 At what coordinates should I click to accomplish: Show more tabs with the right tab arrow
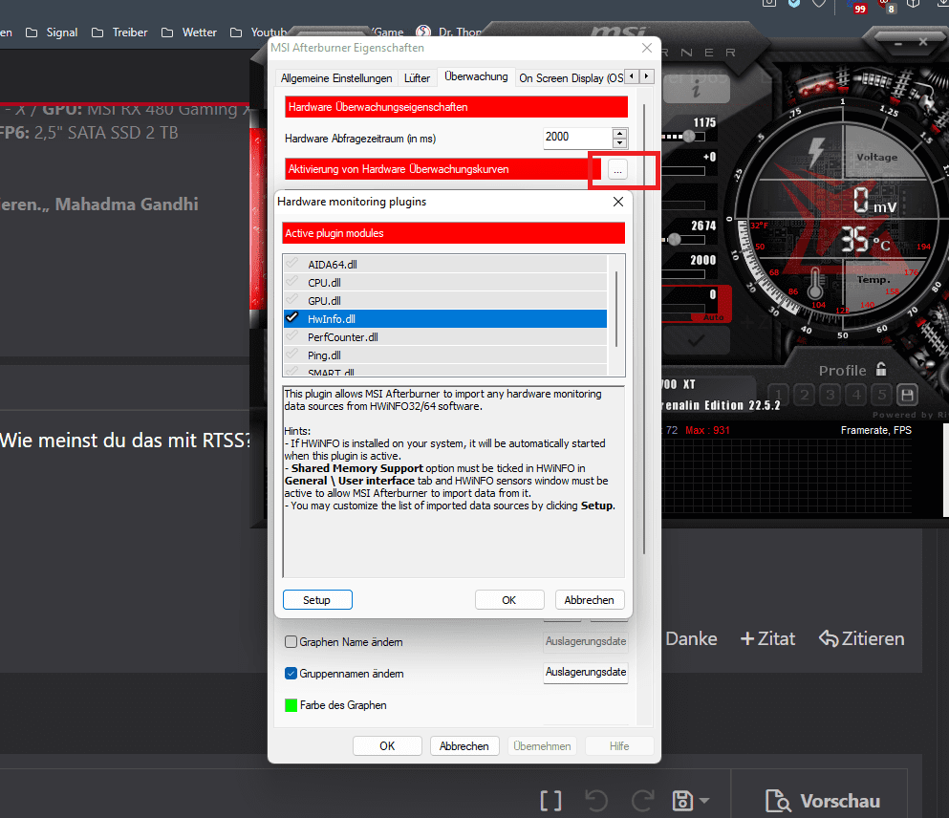tap(646, 76)
